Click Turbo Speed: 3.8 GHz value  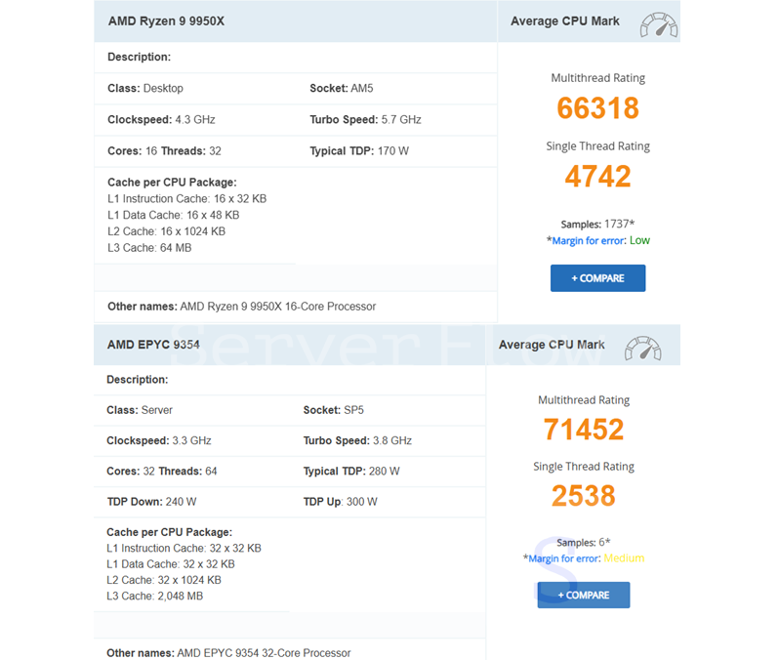point(357,441)
